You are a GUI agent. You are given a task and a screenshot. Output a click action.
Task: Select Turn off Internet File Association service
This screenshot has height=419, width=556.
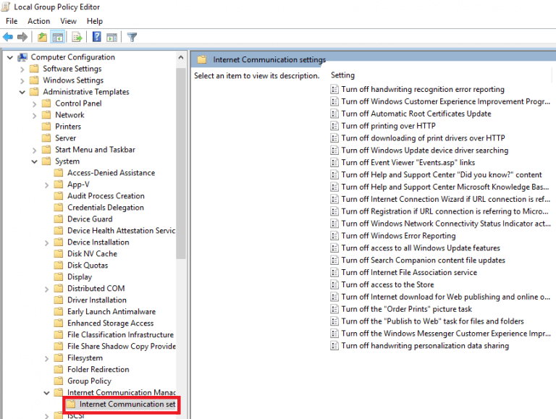pos(409,273)
